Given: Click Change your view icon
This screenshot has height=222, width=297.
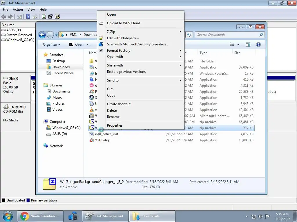Looking at the screenshot, I should click(x=232, y=45).
